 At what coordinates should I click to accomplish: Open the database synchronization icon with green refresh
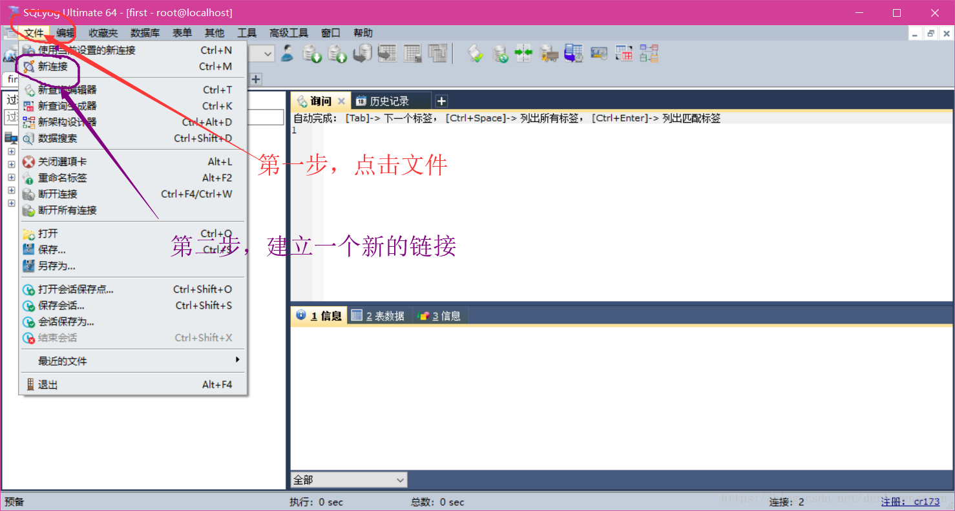500,54
